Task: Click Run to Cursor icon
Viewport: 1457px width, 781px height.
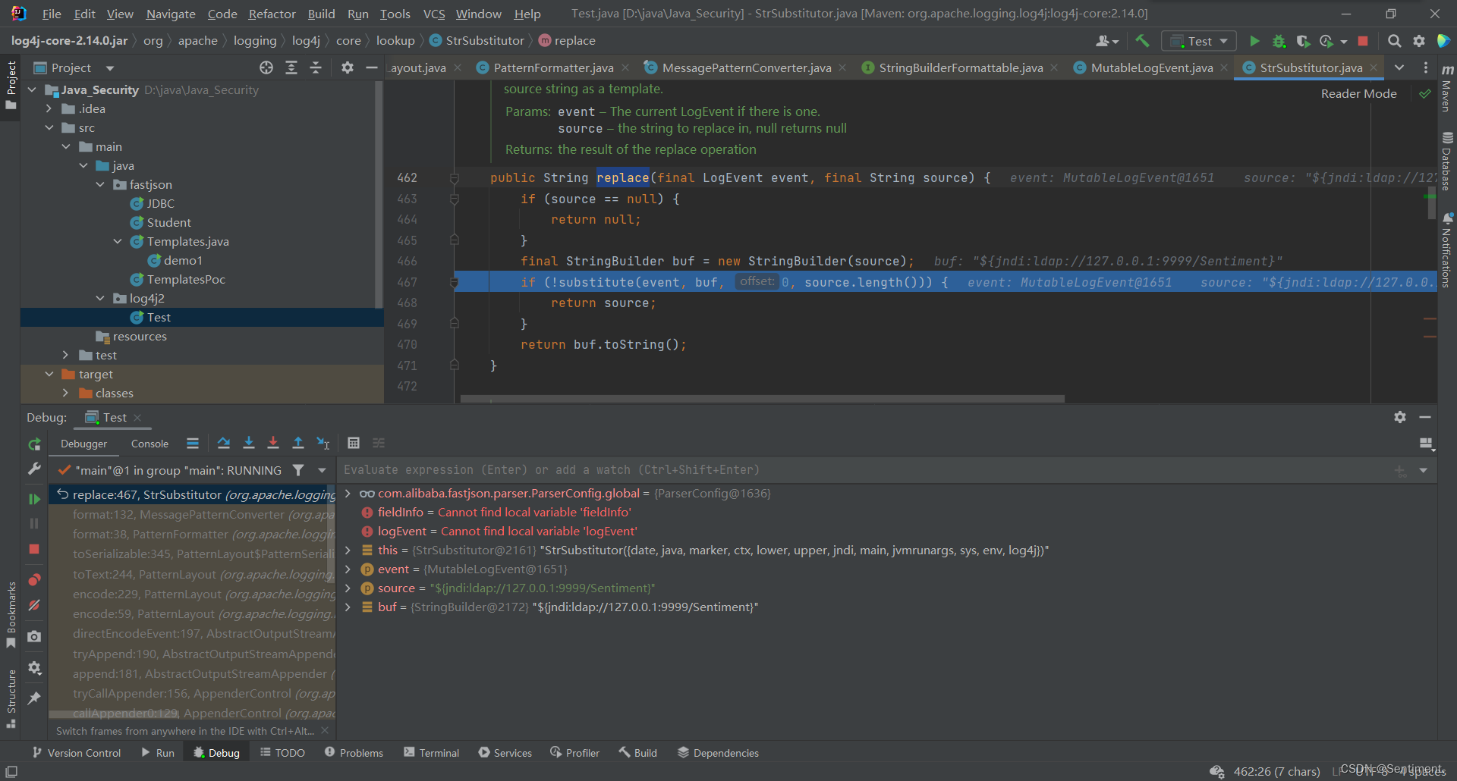Action: click(x=323, y=443)
